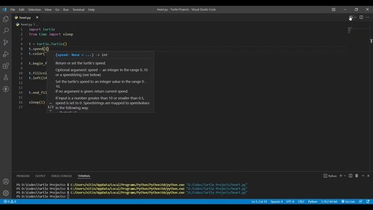This screenshot has height=210, width=373.
Task: Click Ln 5, Col 10 in status bar
Action: pos(259,201)
